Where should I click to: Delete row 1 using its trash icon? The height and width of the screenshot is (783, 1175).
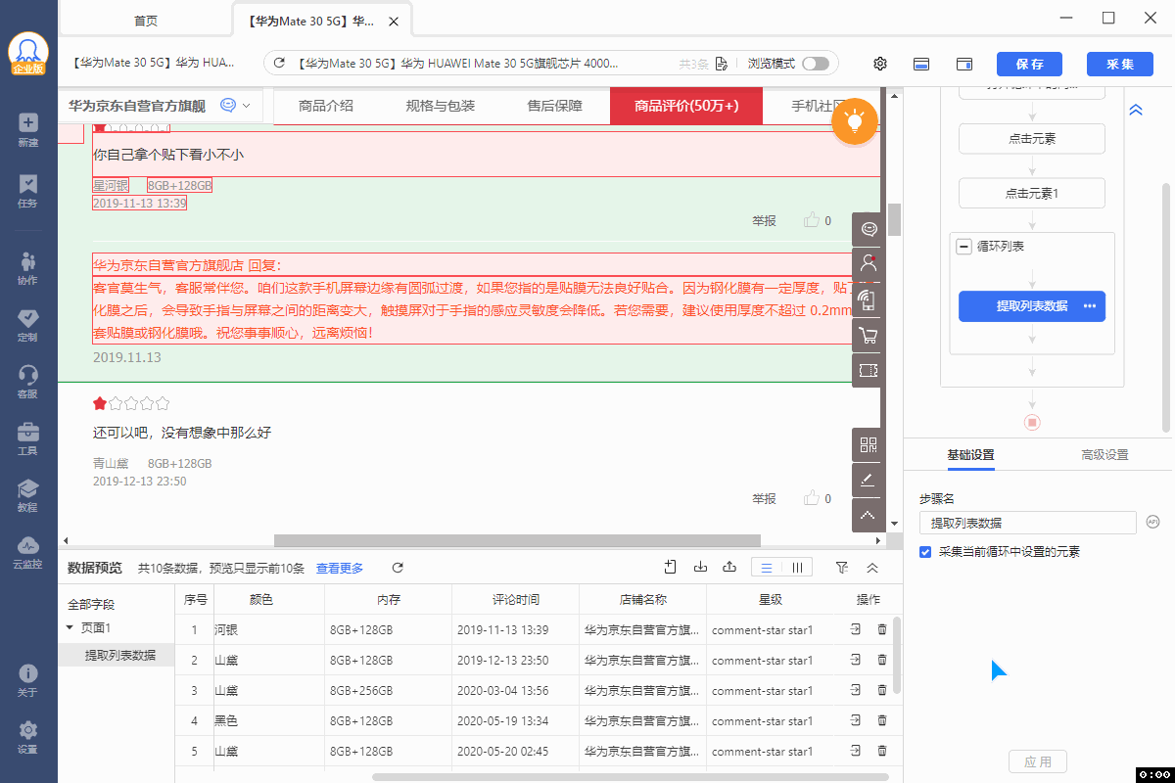[882, 630]
